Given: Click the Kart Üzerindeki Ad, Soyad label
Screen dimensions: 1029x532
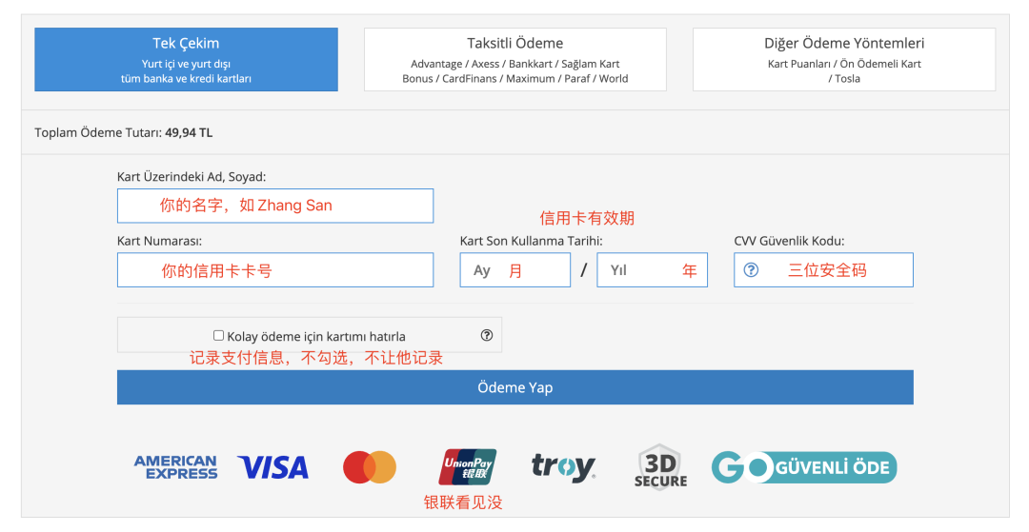Looking at the screenshot, I should (x=192, y=177).
